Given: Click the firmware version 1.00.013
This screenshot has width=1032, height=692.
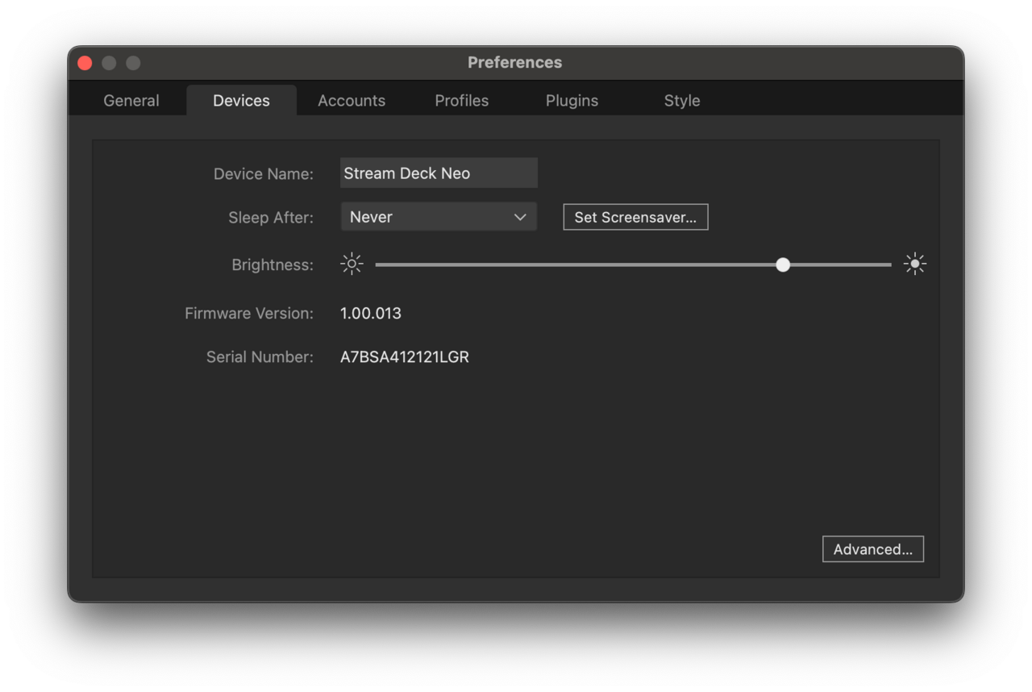Looking at the screenshot, I should pos(371,313).
